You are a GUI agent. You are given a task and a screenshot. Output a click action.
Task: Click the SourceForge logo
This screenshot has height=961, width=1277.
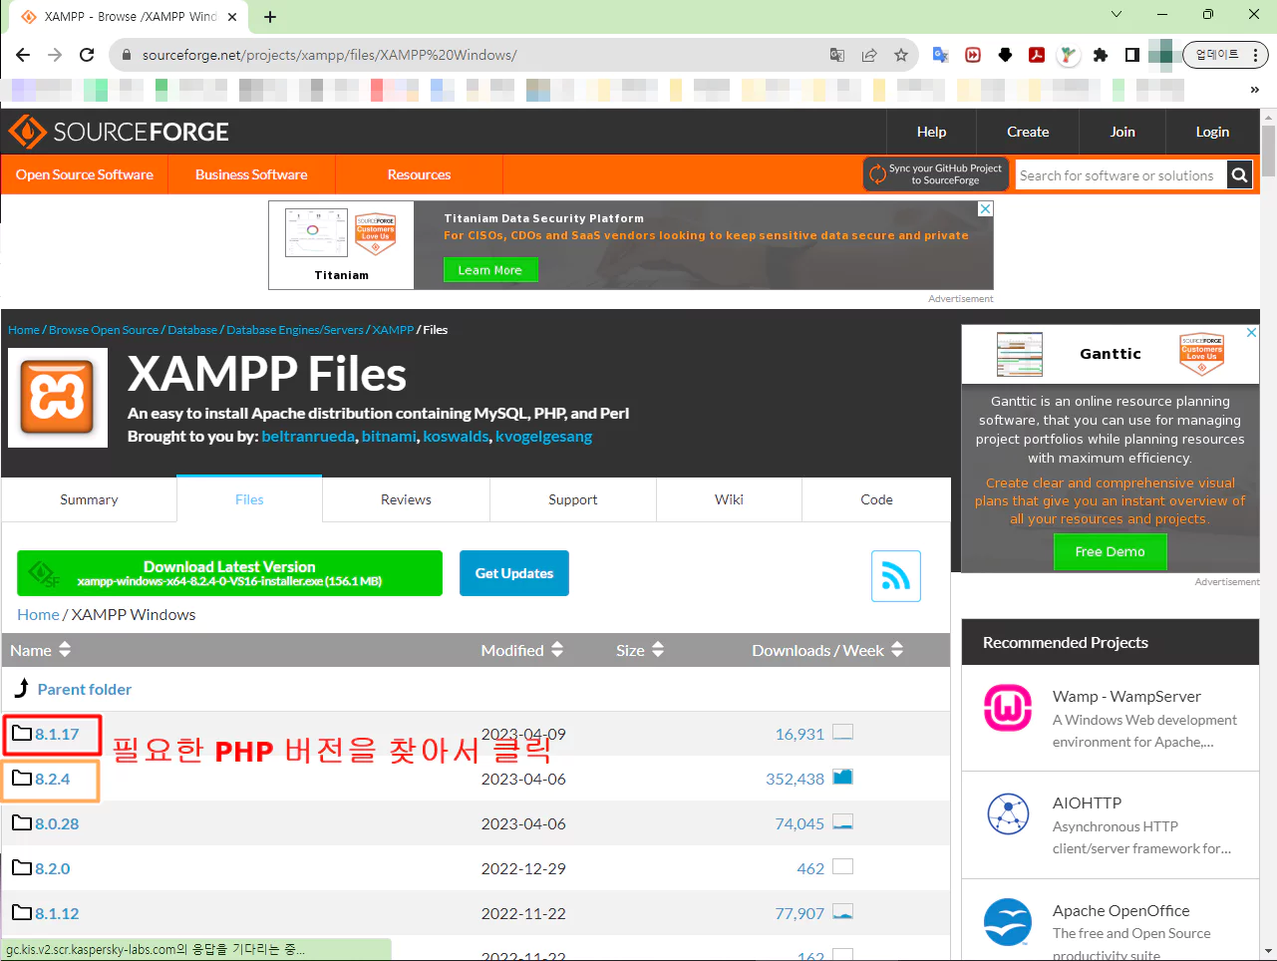pyautogui.click(x=119, y=132)
